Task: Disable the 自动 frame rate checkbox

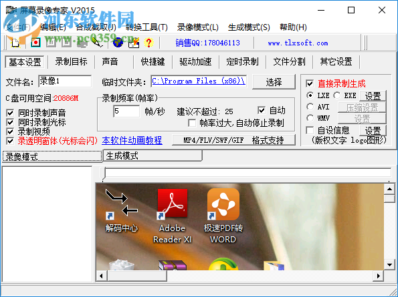Action: pos(262,110)
